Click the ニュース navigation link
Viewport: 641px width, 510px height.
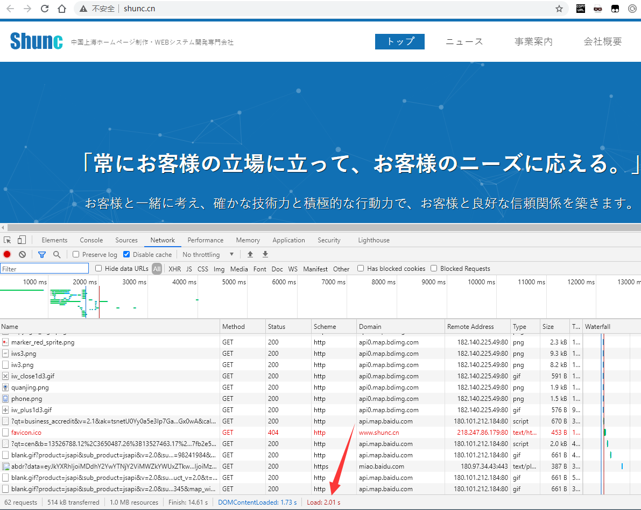(x=464, y=41)
